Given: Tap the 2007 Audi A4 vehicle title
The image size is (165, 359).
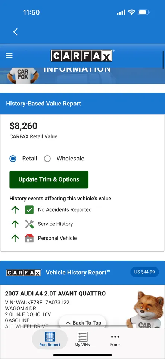Looking at the screenshot, I should pos(55,294).
